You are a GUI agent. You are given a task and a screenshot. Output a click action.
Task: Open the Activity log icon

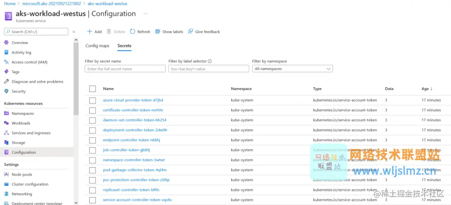click(6, 52)
